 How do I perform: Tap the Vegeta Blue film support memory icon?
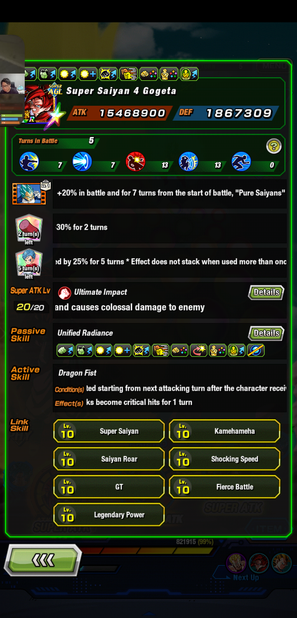(29, 193)
